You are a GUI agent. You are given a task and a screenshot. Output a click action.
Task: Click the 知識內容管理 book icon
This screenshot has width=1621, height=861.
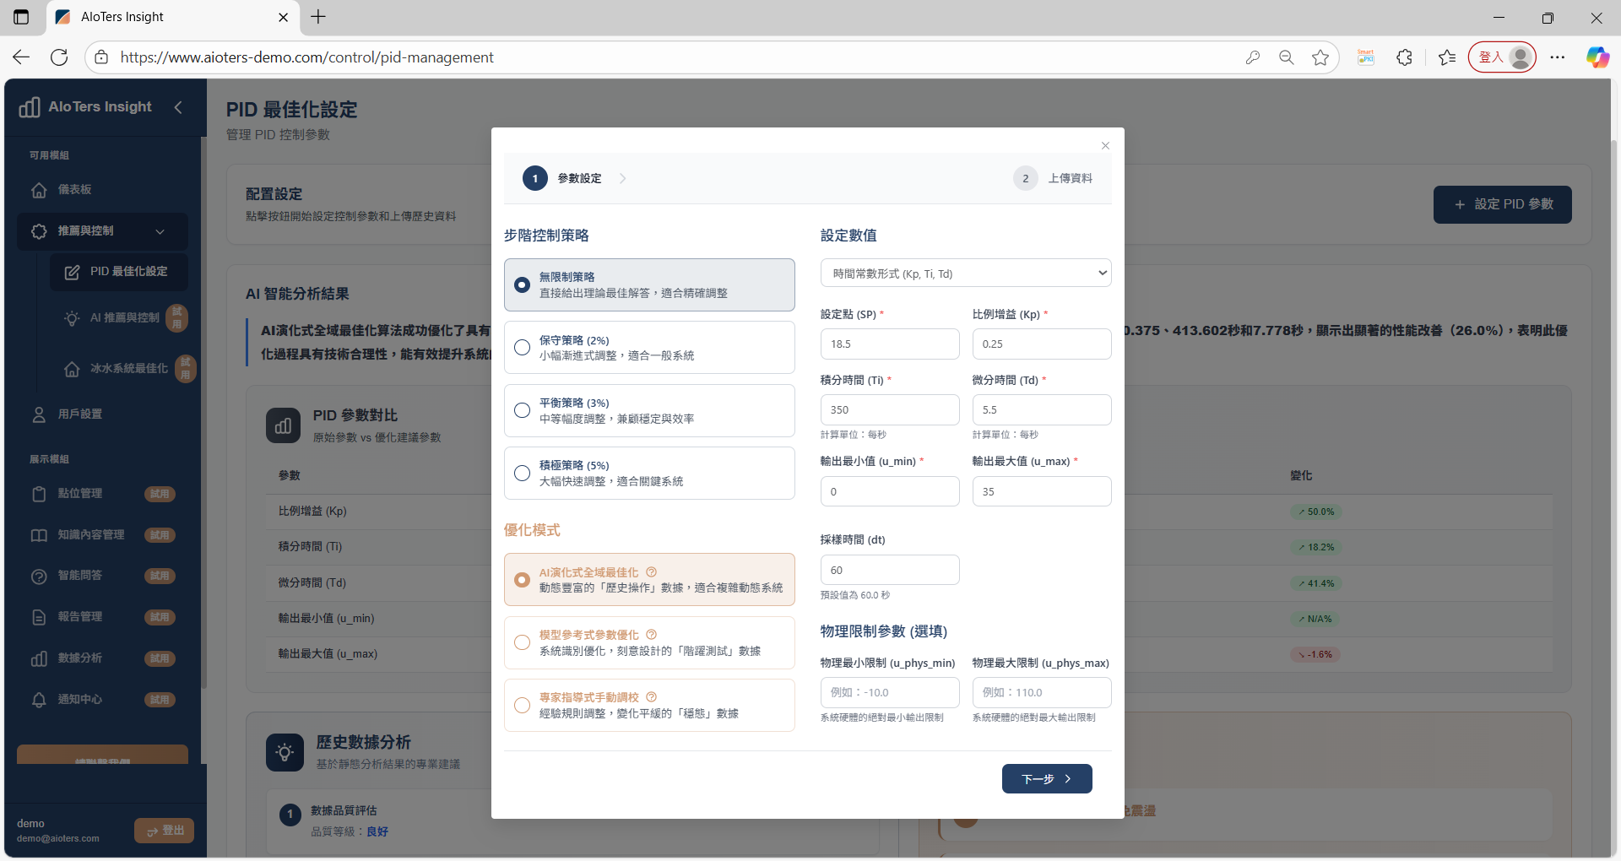pos(40,534)
